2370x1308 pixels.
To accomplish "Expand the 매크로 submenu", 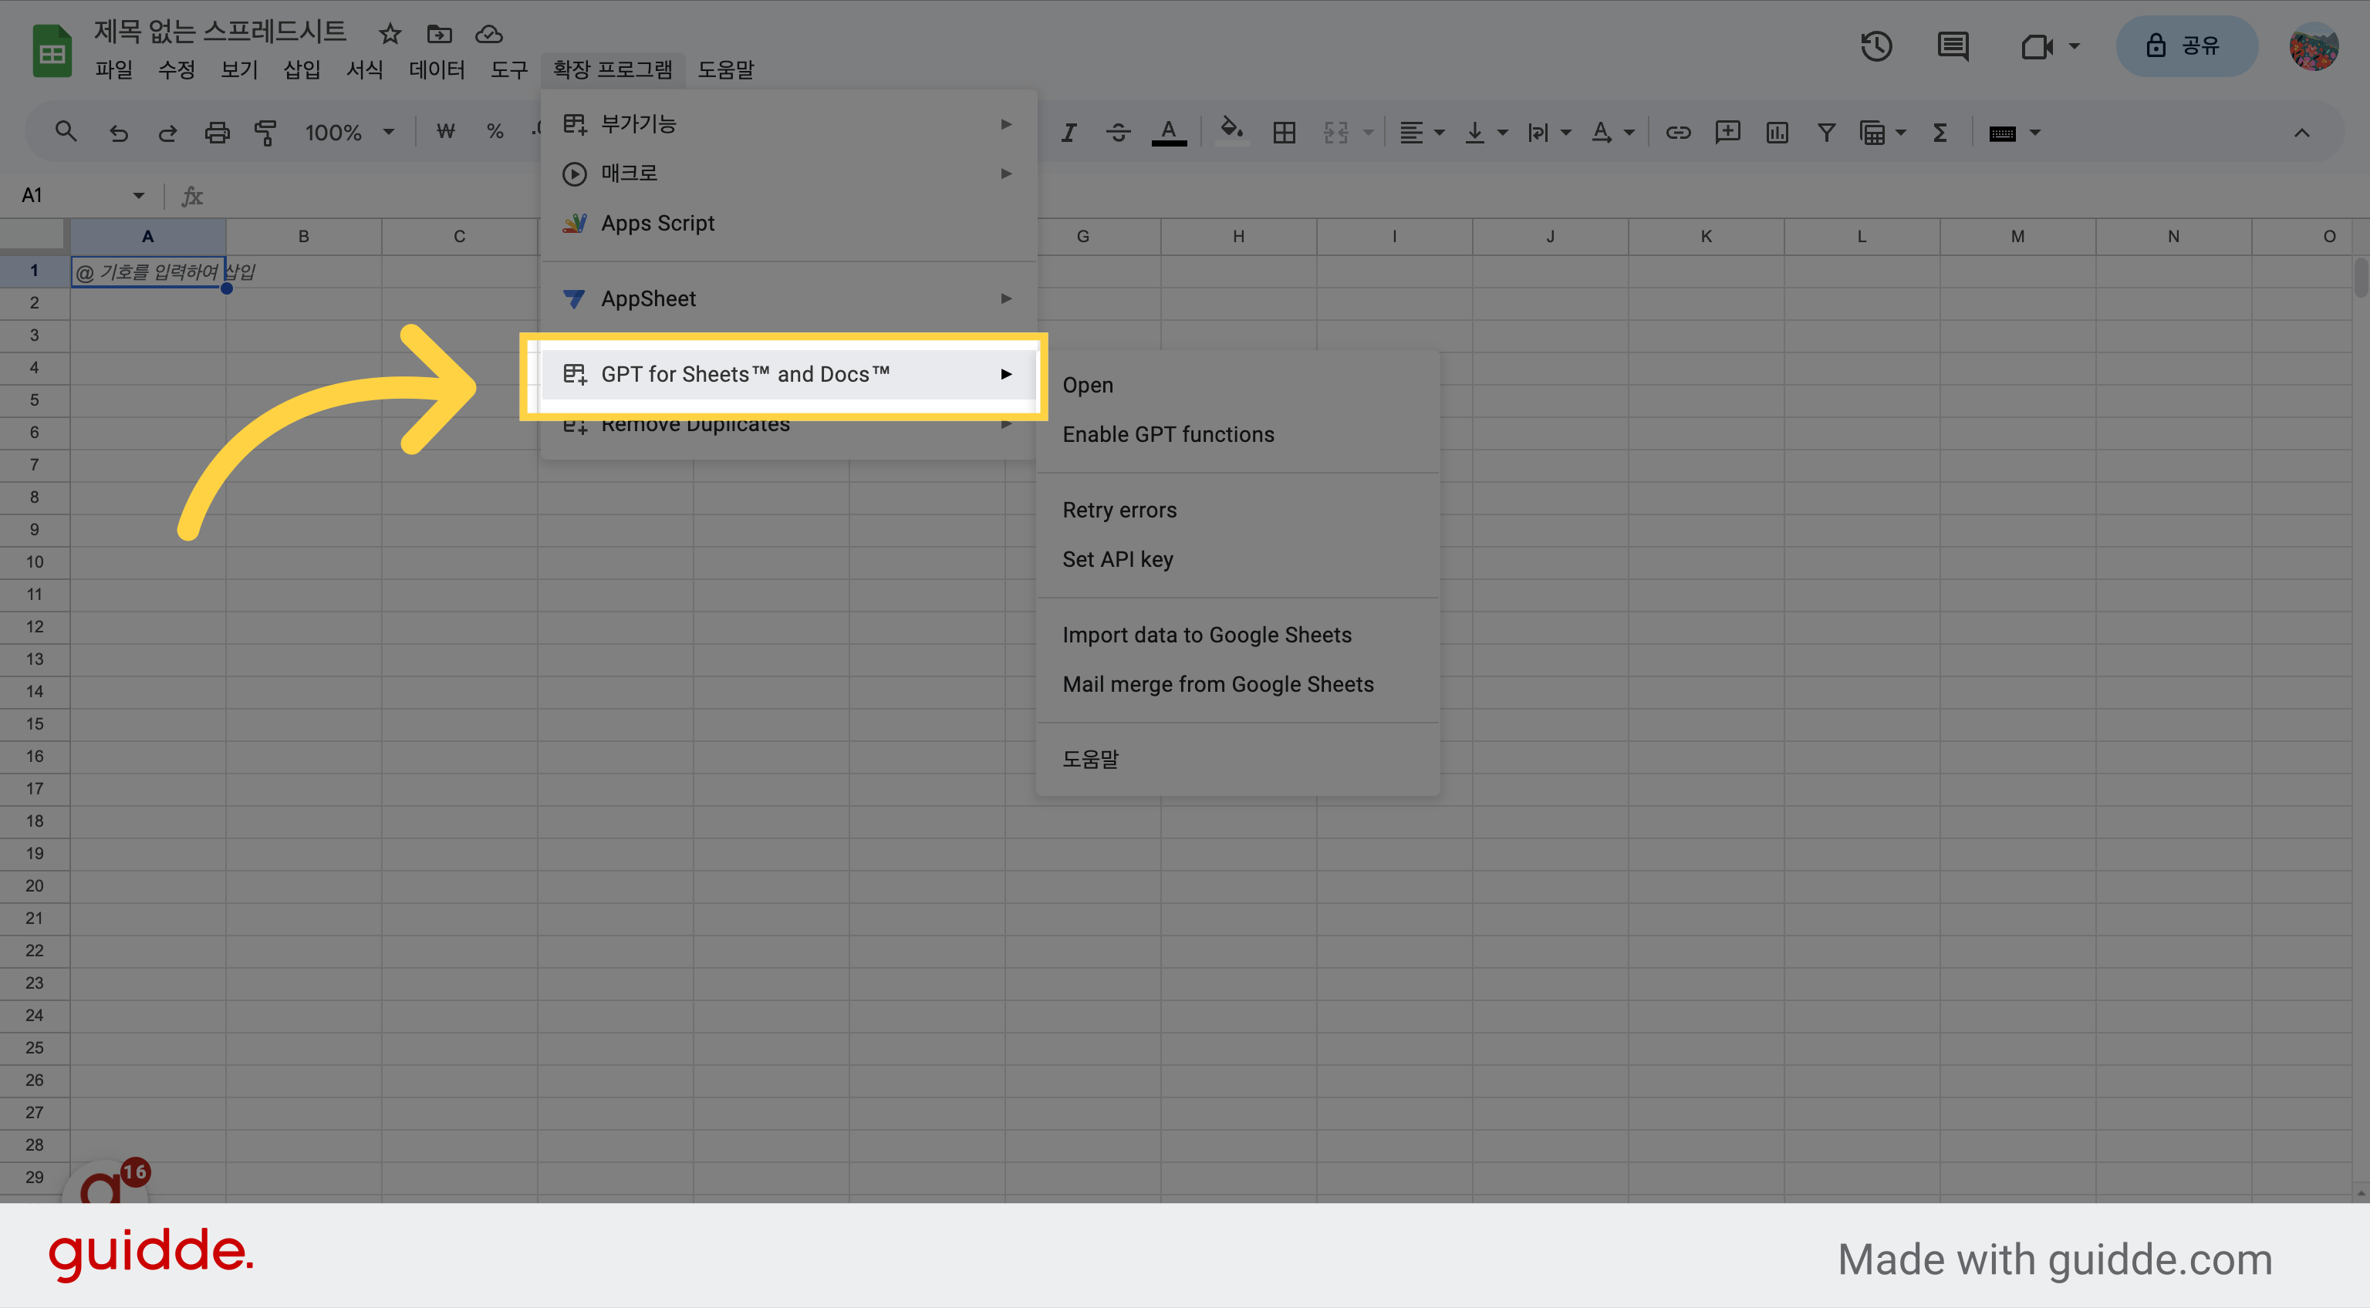I will [788, 173].
